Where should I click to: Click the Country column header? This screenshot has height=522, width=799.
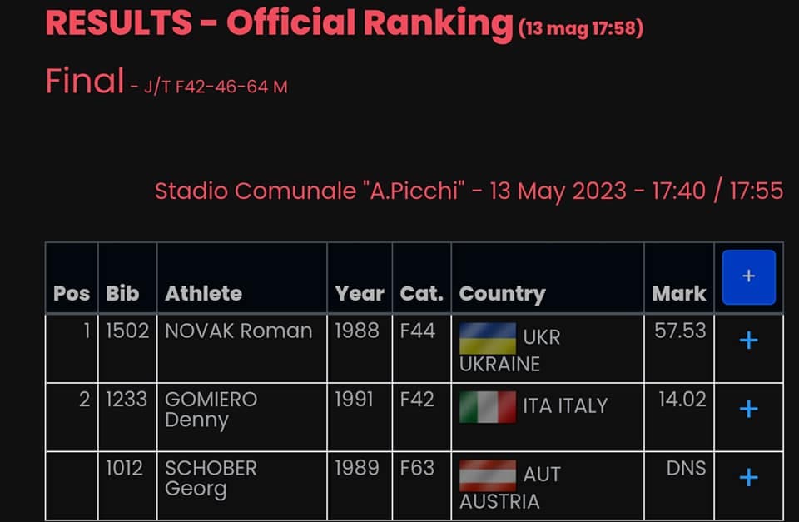[502, 294]
